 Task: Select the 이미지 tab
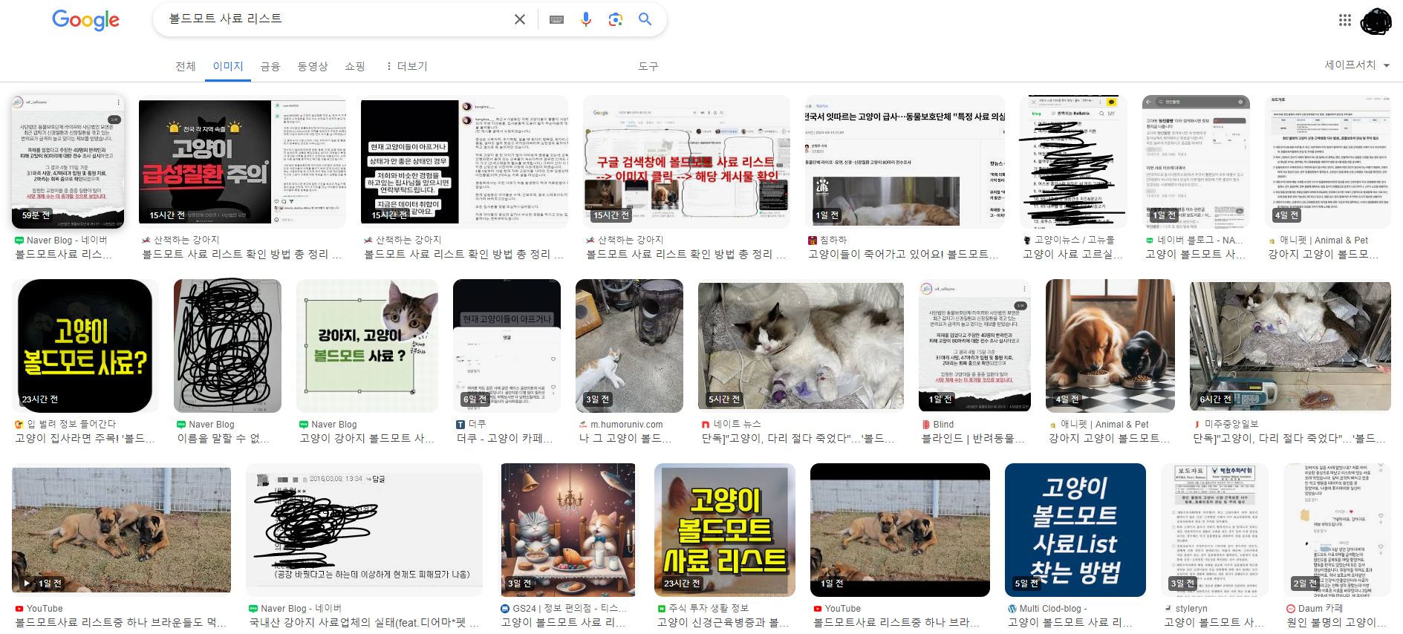pos(228,66)
